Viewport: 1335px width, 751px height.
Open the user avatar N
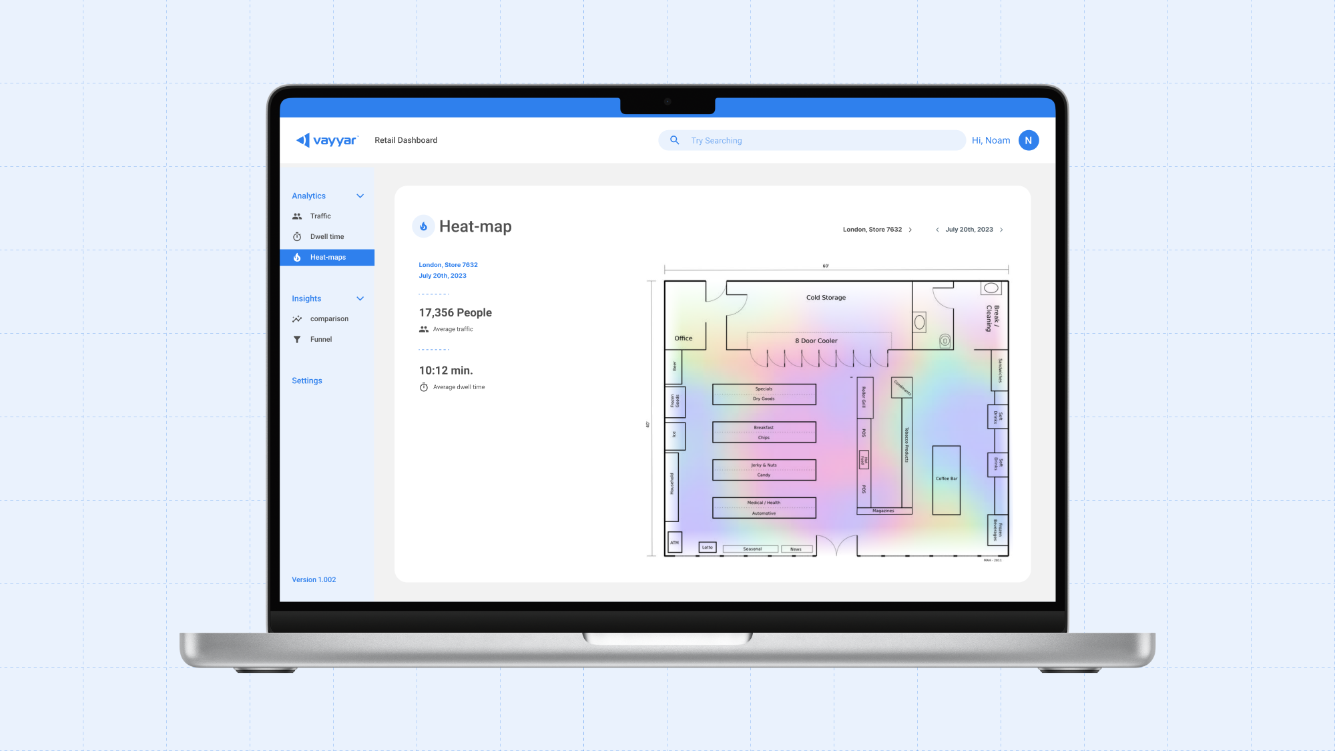(x=1029, y=140)
